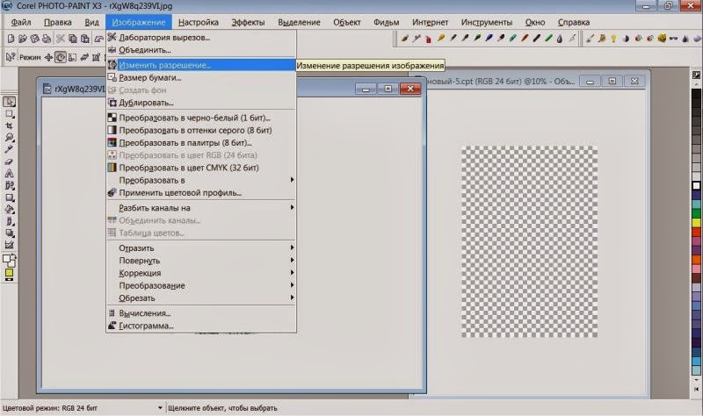The width and height of the screenshot is (703, 416).
Task: Pick the white swatch in color palette
Action: [x=696, y=186]
